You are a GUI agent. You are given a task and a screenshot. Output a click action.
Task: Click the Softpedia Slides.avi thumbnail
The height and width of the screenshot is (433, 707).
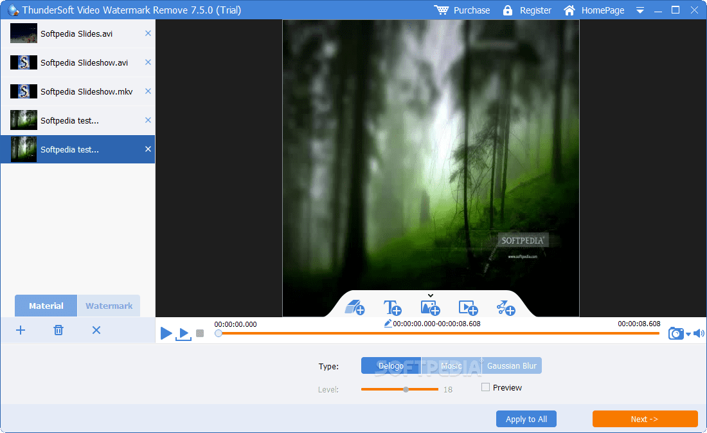pyautogui.click(x=23, y=33)
